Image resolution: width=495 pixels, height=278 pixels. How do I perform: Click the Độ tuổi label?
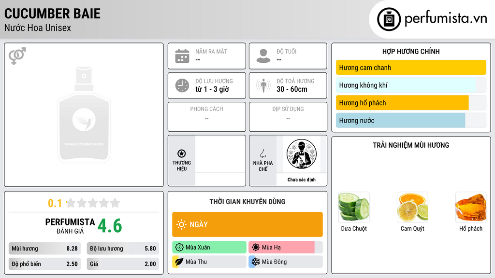click(287, 51)
